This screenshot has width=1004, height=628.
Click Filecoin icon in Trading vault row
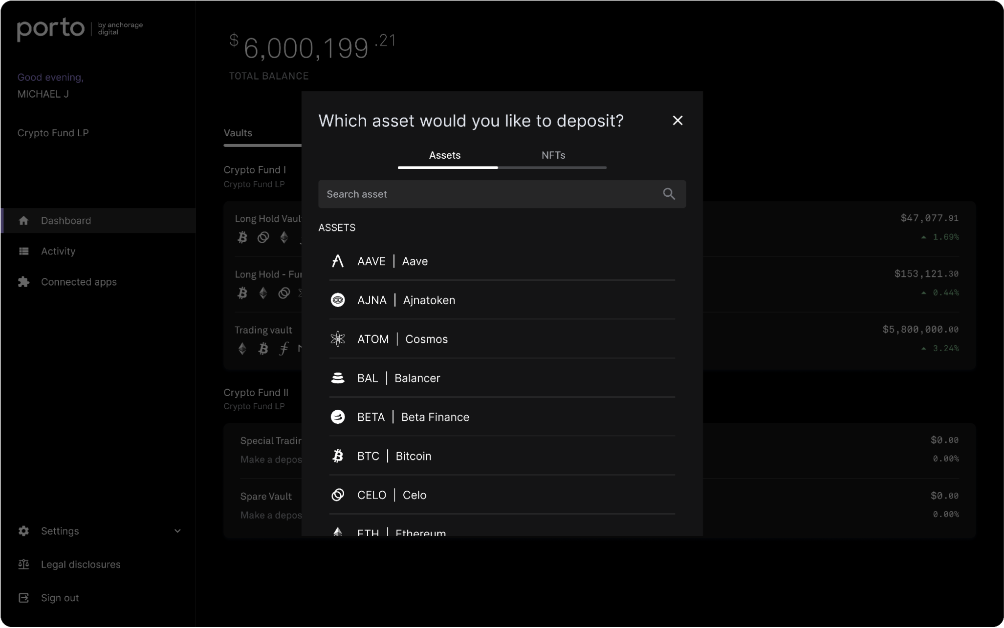pyautogui.click(x=284, y=349)
